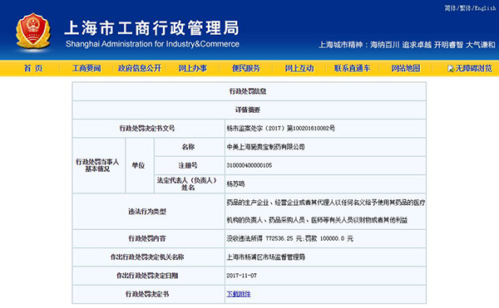Screen dimensions: 499x308
Task: Click the authority name 上海市杨浦区市场监督管理局
Action: coord(266,257)
